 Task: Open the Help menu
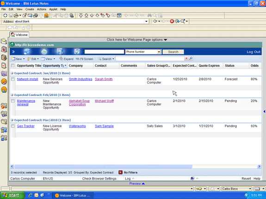click(63, 9)
